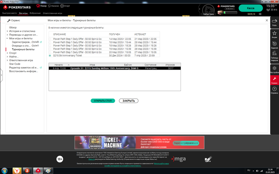This screenshot has width=279, height=174.
Task: Open Настройки gear icon in sidebar
Action: pyautogui.click(x=274, y=70)
